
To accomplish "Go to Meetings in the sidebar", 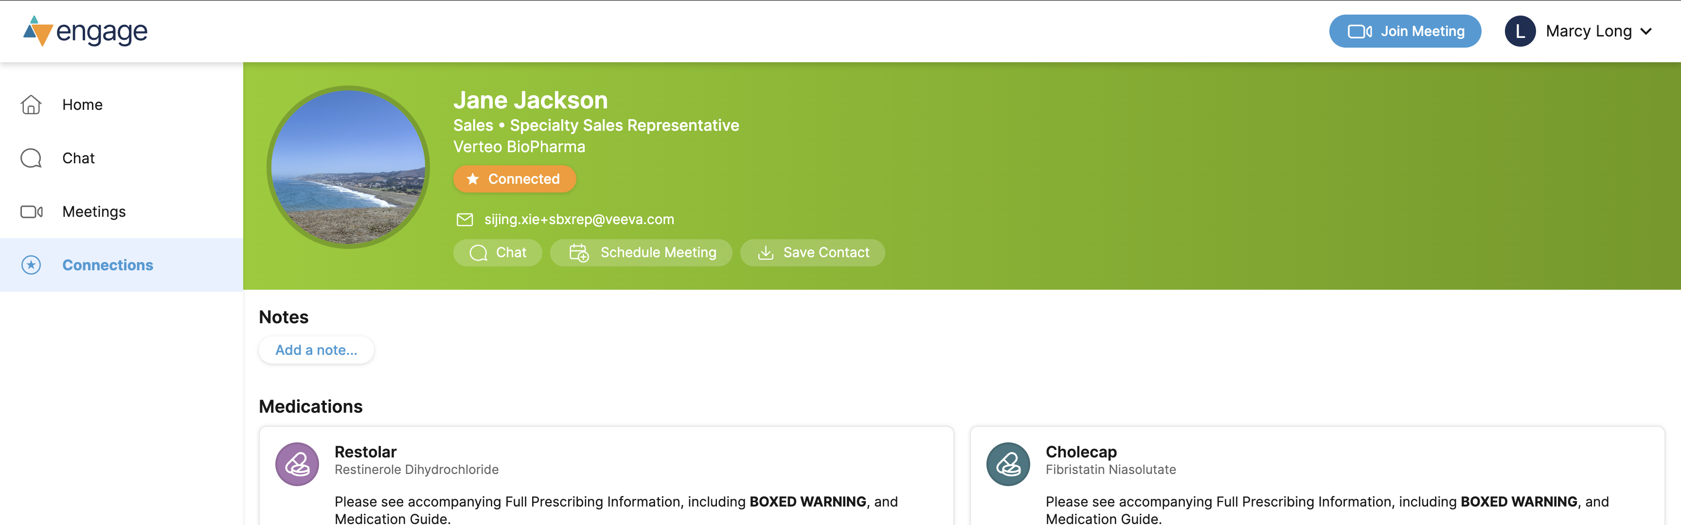I will [94, 211].
